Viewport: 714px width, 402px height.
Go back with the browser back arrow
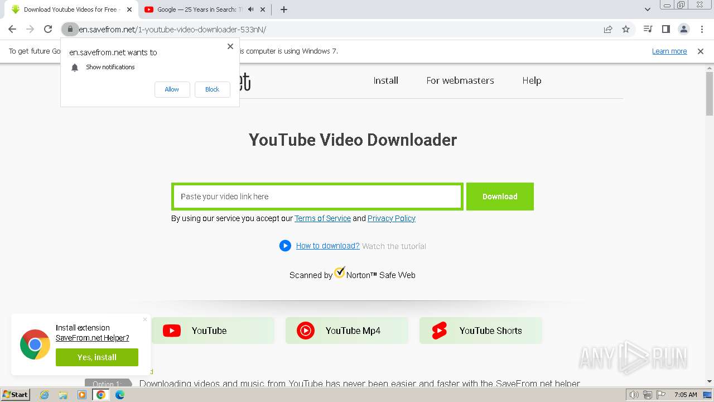[12, 29]
